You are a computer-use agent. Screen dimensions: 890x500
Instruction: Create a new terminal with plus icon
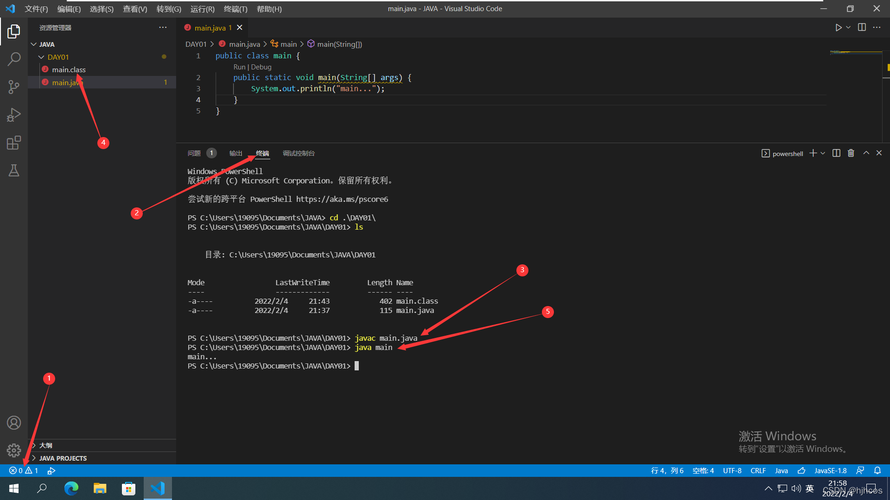pyautogui.click(x=813, y=153)
